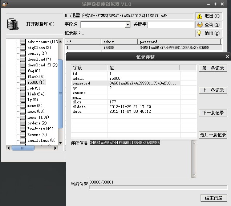Click the admin column header in results

(x=119, y=42)
